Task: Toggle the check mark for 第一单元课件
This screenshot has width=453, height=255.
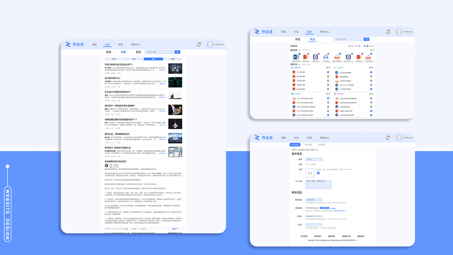Action: 328,72
